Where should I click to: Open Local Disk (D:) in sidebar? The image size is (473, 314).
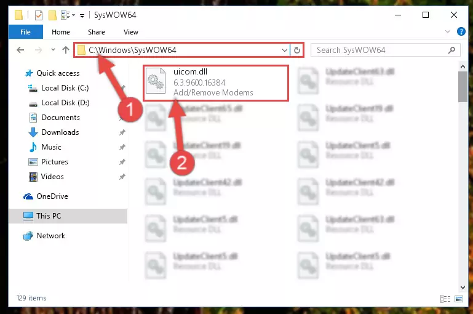tap(65, 103)
